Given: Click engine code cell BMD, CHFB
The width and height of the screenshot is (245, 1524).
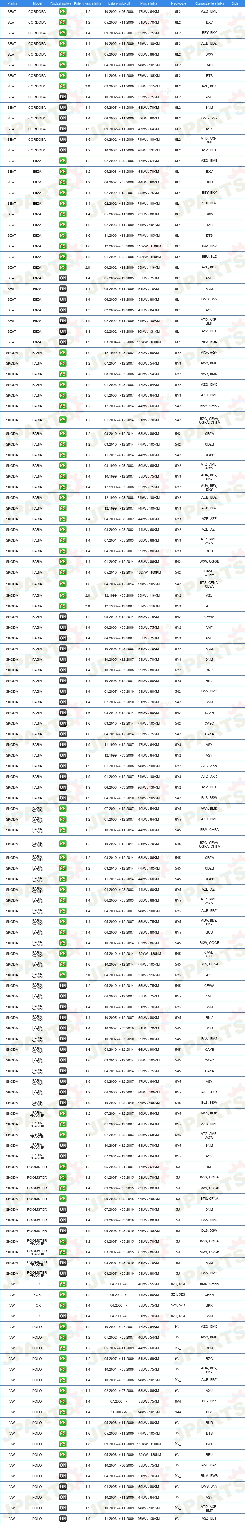Looking at the screenshot, I should [x=210, y=1284].
